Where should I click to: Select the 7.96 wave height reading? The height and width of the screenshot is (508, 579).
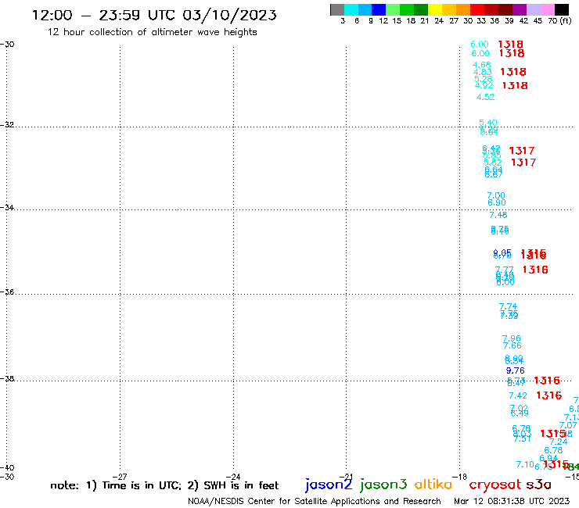(512, 338)
